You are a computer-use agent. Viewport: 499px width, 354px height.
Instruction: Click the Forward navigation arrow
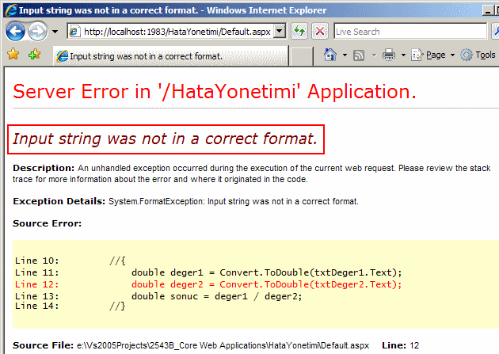tap(37, 31)
